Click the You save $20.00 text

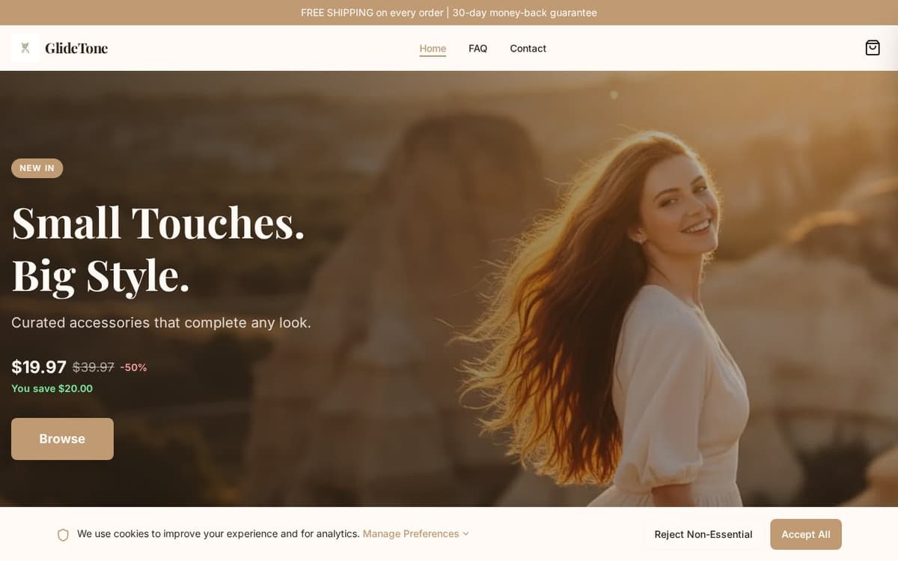coord(52,388)
